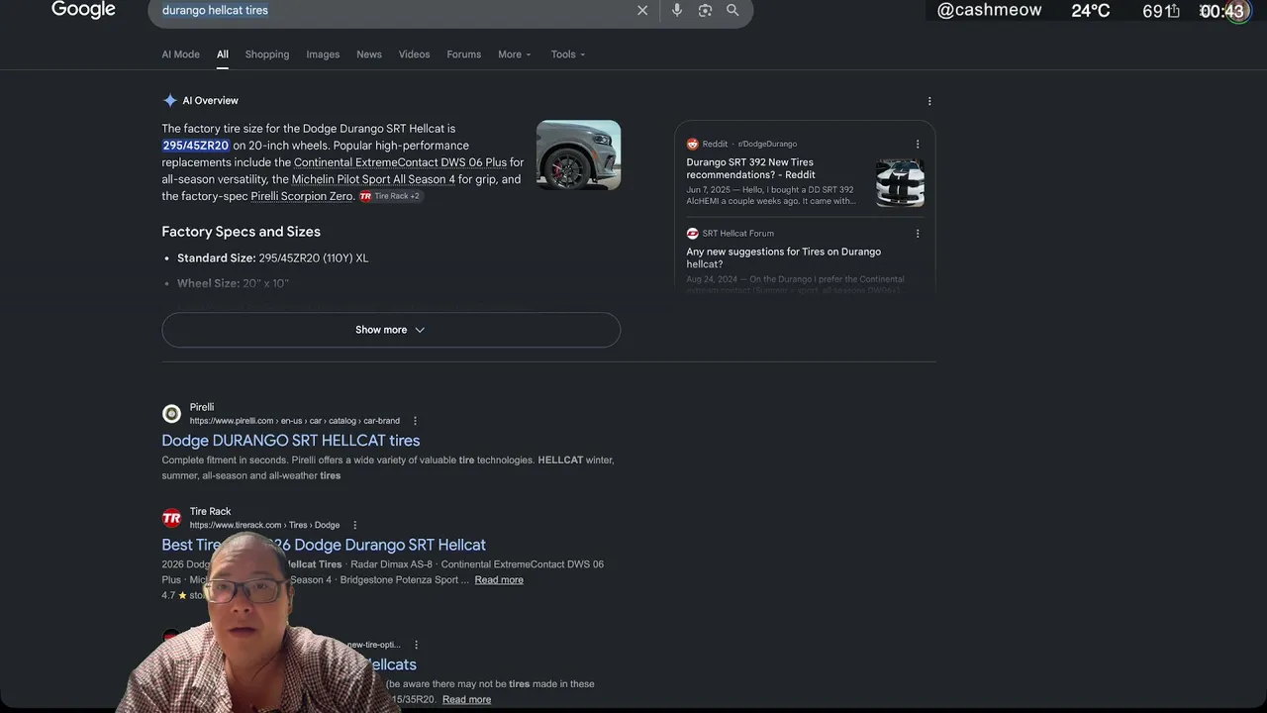Viewport: 1267px width, 713px height.
Task: Clear the search box with the X icon
Action: pos(642,11)
